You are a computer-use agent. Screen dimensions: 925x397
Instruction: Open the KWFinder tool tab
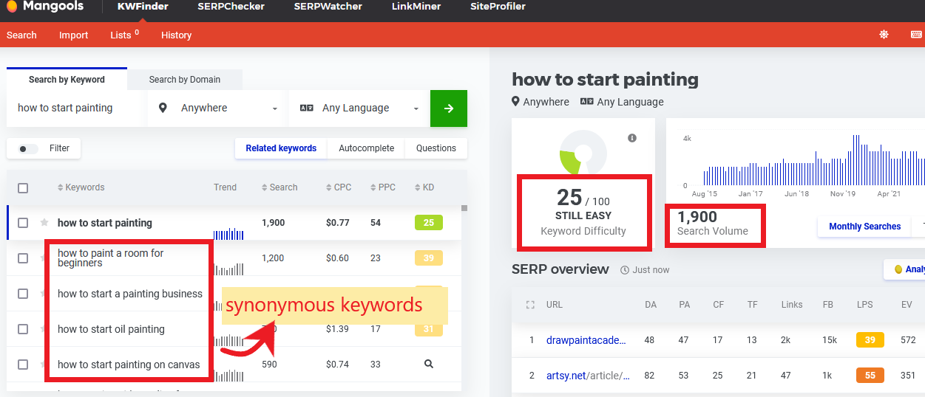point(143,7)
